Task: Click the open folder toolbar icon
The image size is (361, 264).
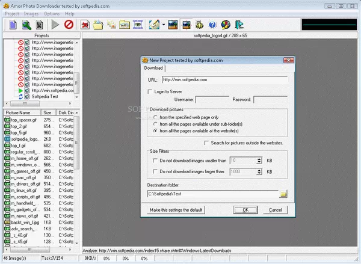Action: pos(98,25)
